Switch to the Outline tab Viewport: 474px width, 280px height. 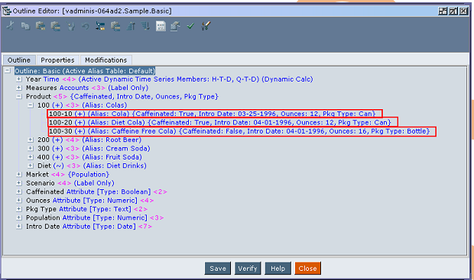pos(19,60)
